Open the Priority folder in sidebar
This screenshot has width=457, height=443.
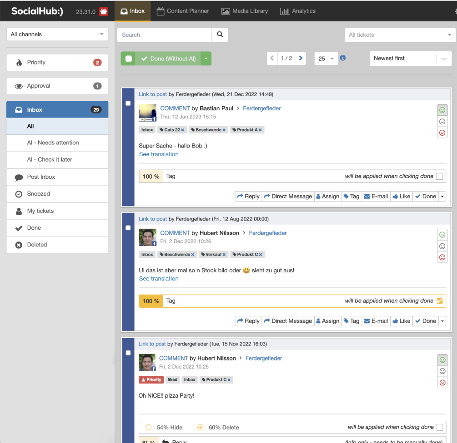tap(57, 63)
